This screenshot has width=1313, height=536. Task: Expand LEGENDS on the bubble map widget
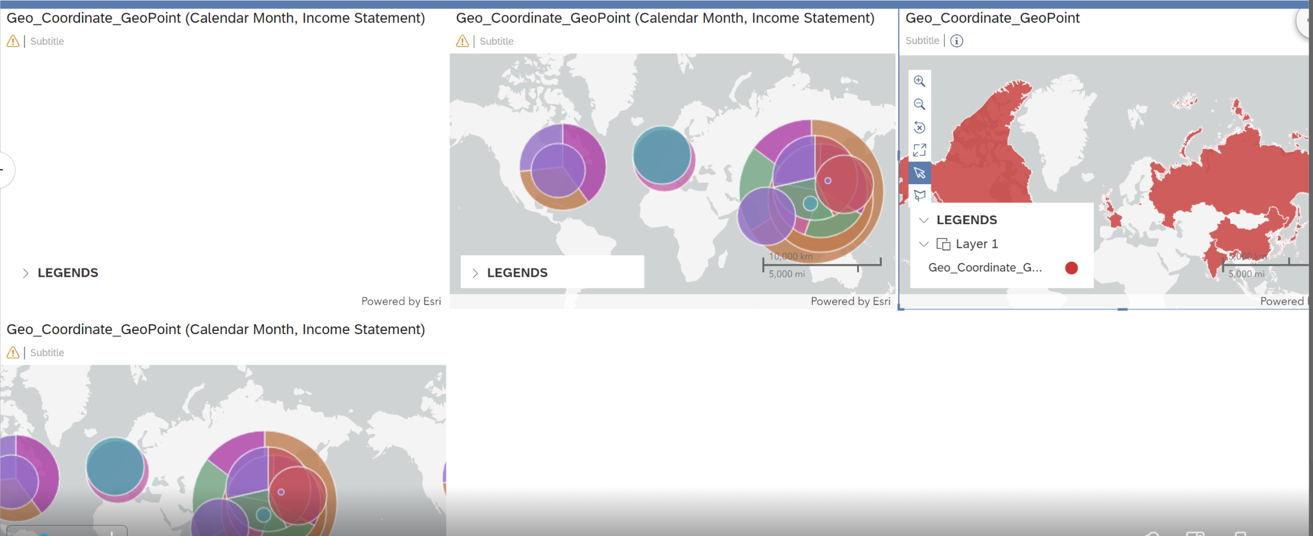click(475, 273)
